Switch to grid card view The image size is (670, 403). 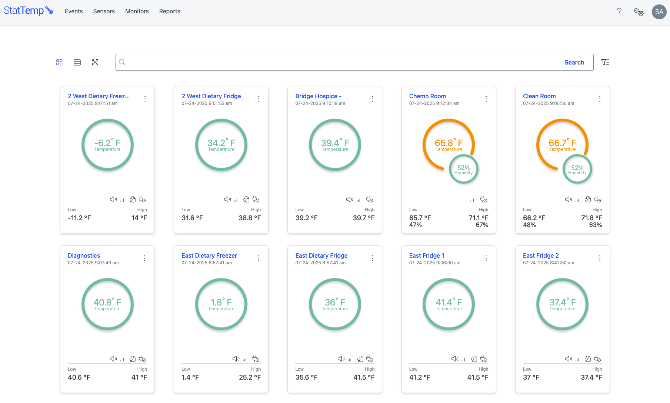coord(59,62)
